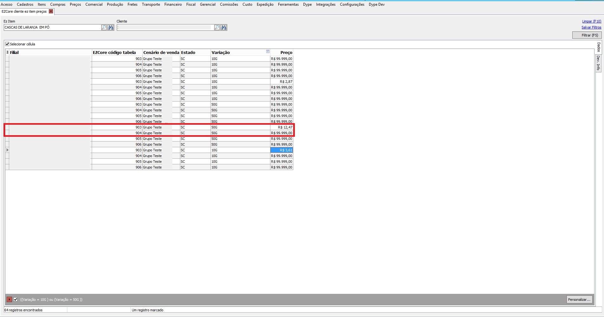
Task: Close the EZCore cliente ez item preços tab
Action: (x=51, y=11)
